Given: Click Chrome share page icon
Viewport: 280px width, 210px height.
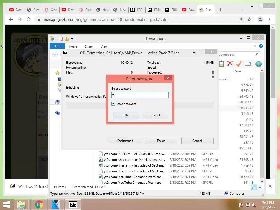Looking at the screenshot, I should click(x=241, y=19).
